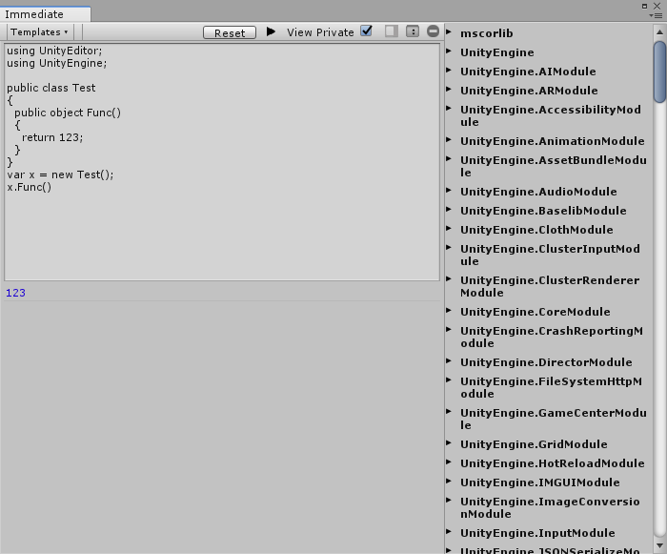Expand UnityEngine.AudioModule
667x554 pixels.
click(x=449, y=191)
